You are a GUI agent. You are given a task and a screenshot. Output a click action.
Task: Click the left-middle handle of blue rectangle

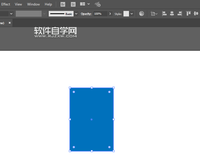tap(70, 120)
